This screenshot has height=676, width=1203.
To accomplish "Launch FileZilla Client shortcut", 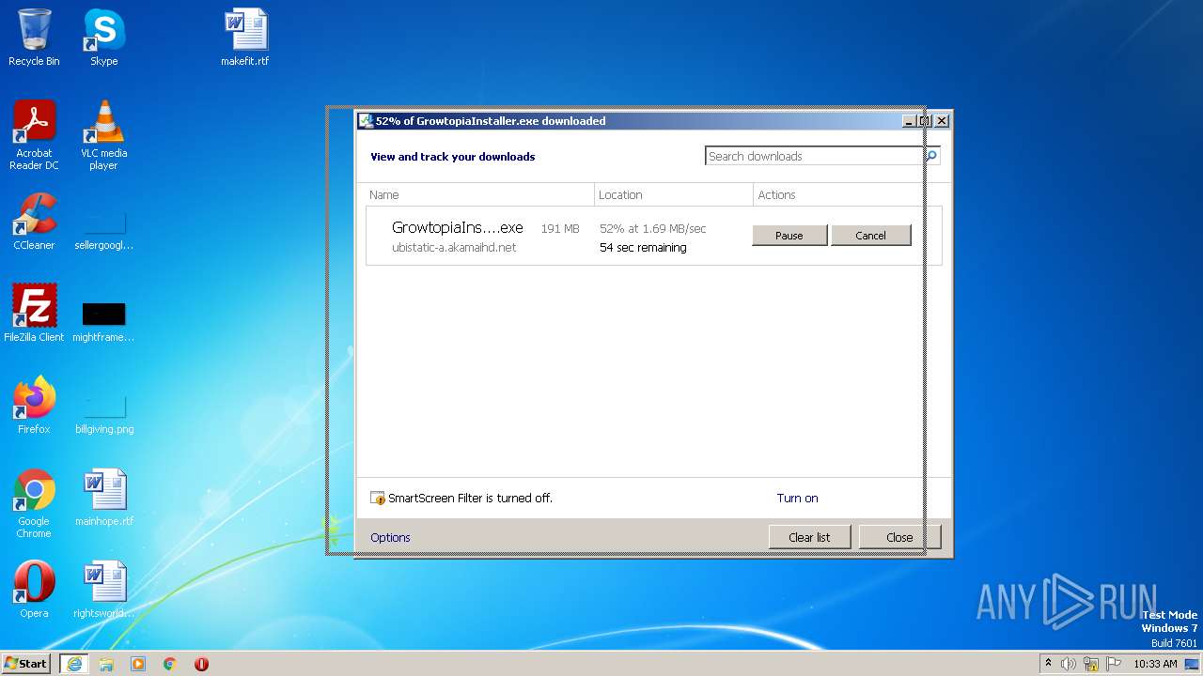I will (x=34, y=313).
